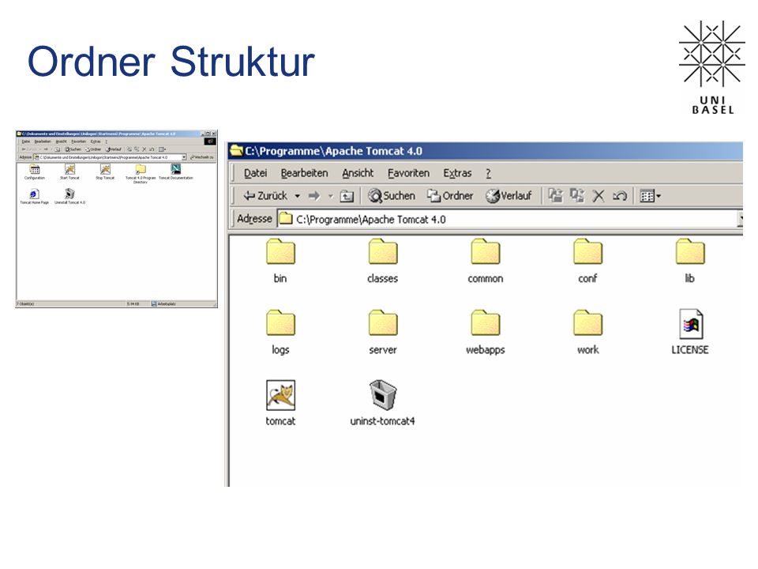
Task: Select the server folder icon
Action: [383, 322]
